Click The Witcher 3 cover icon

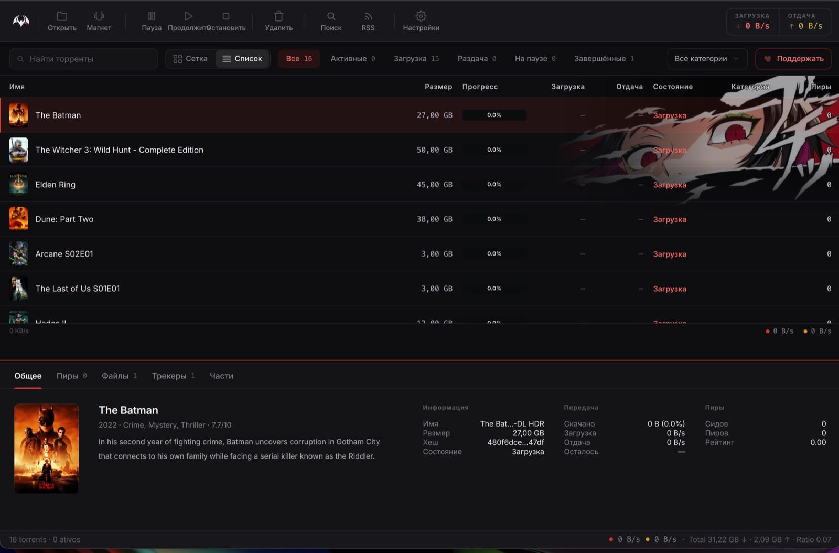(x=18, y=150)
